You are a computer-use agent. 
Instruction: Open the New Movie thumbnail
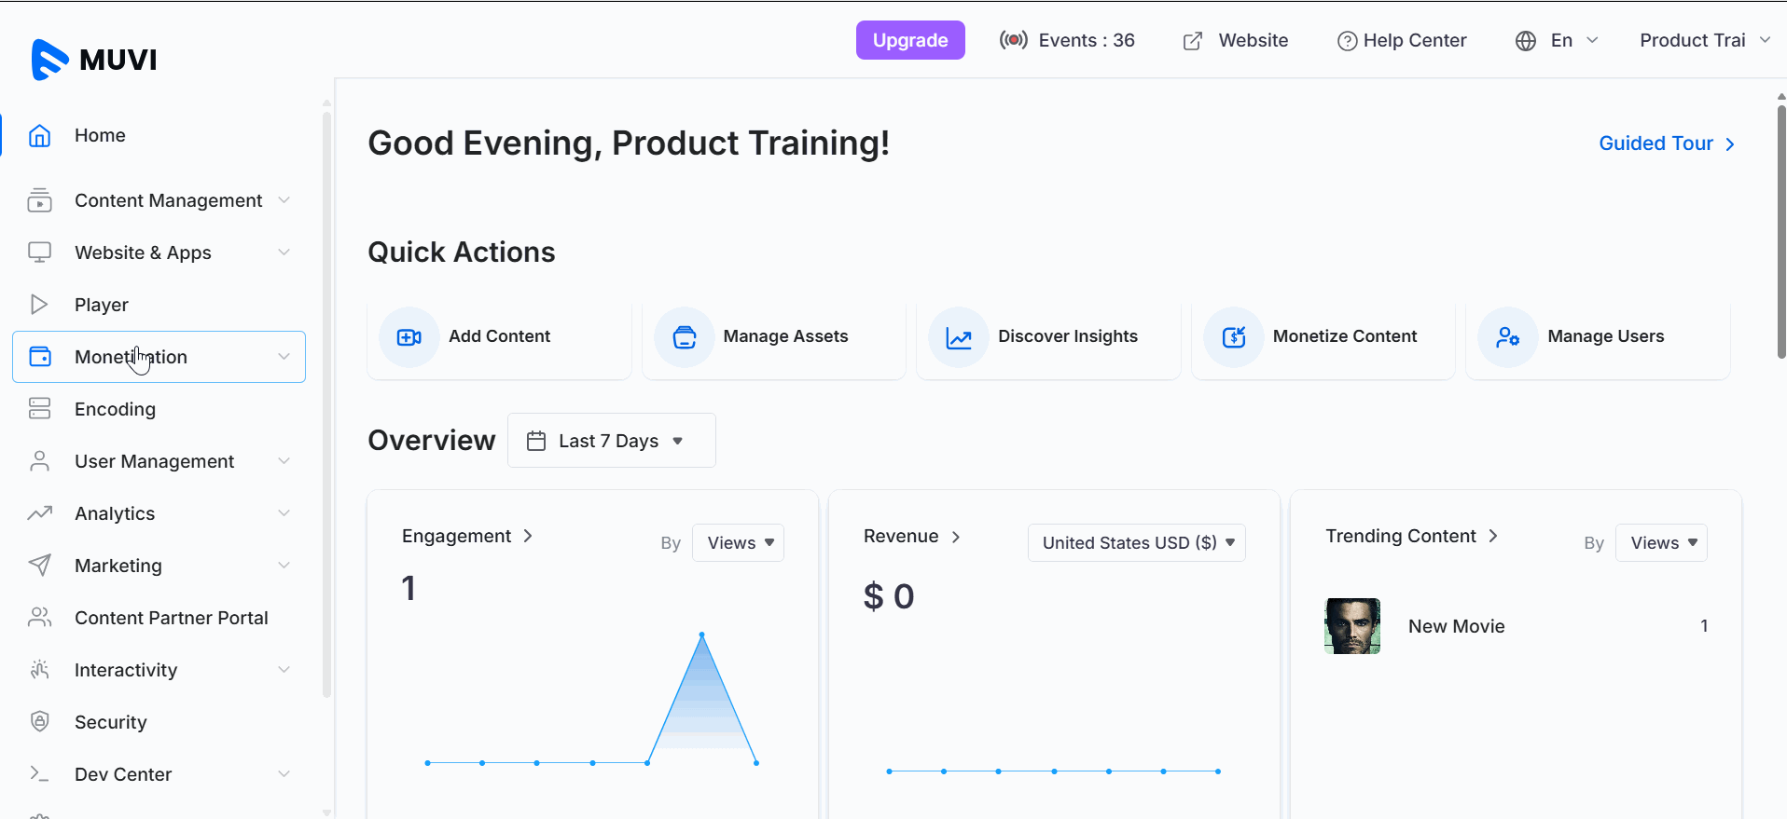point(1351,626)
